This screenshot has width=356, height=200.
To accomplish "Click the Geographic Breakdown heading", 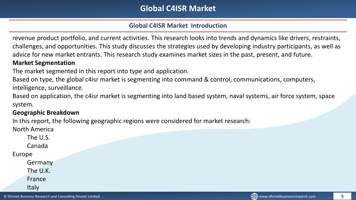I will [x=46, y=113].
